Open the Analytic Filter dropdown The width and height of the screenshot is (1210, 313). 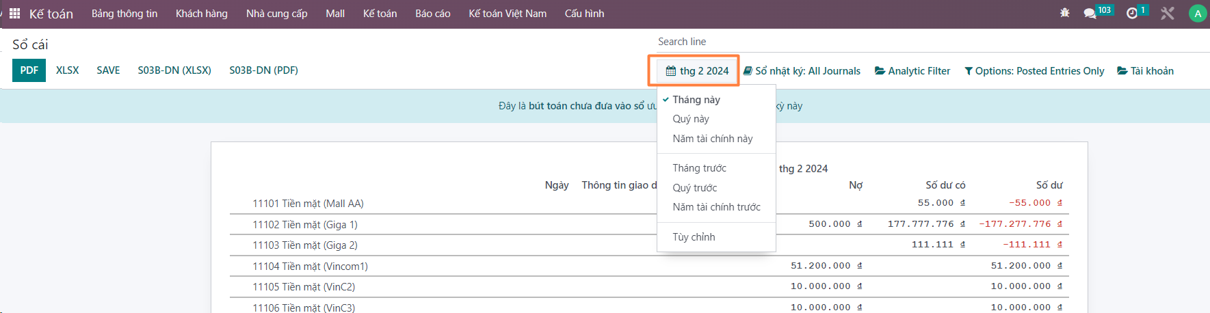tap(912, 71)
